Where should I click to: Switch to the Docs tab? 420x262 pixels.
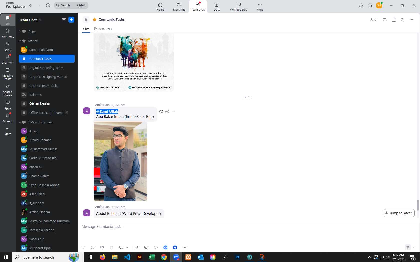[x=217, y=7]
